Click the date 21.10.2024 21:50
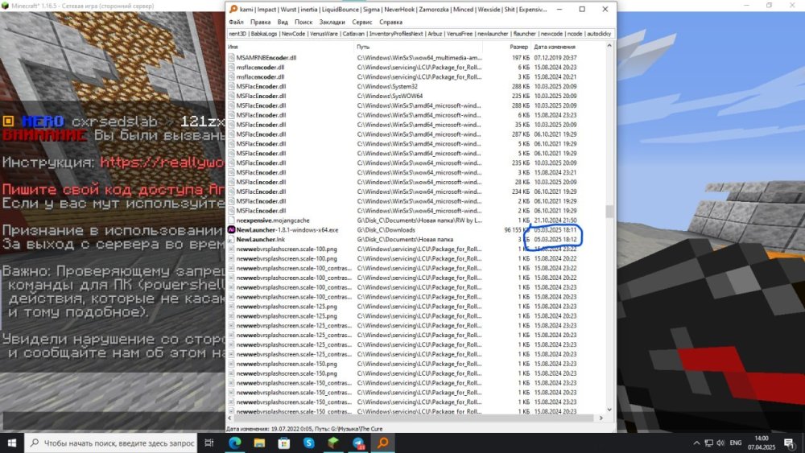 pos(555,220)
